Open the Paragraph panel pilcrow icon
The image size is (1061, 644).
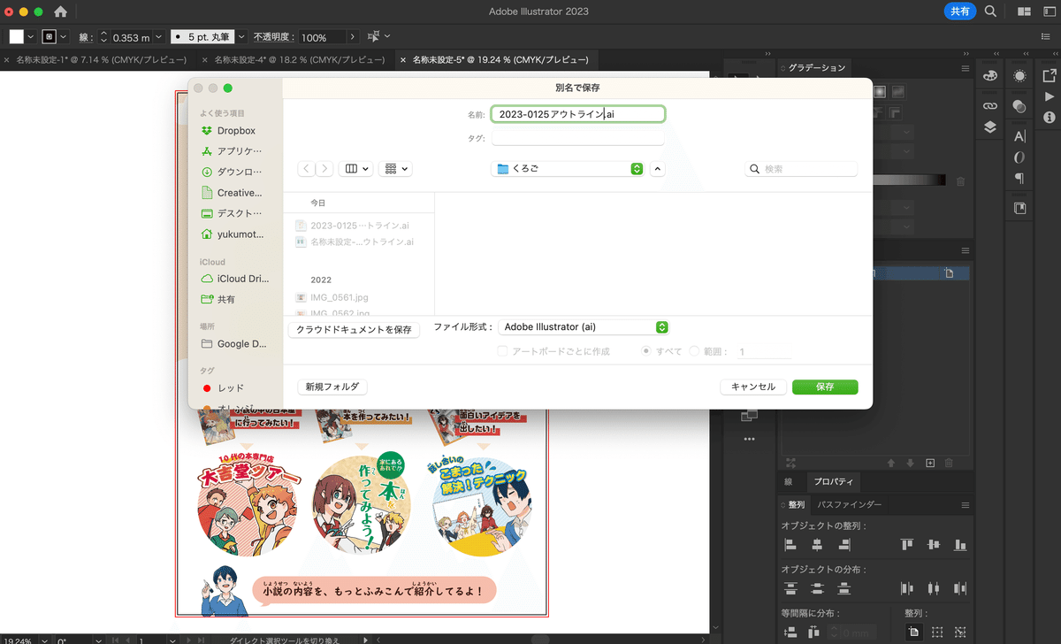coord(1019,179)
